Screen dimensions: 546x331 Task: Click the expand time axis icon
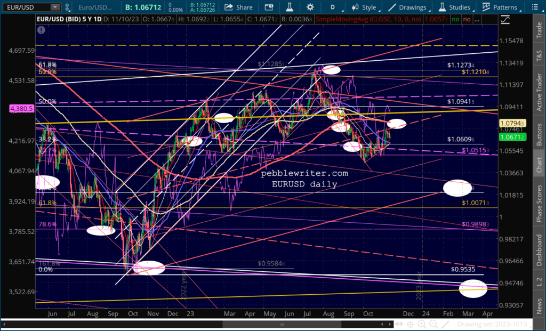[399, 325]
